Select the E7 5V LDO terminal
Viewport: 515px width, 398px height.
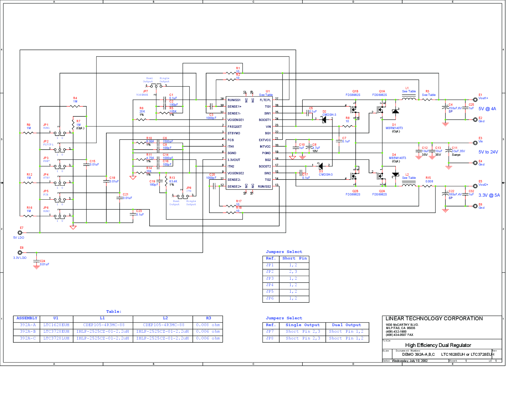[20, 232]
